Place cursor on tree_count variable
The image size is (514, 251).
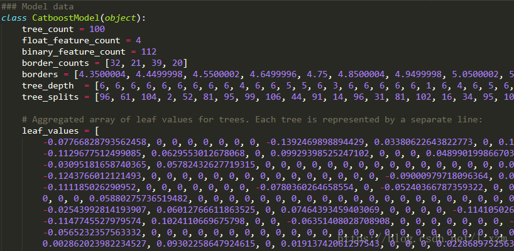(x=48, y=29)
